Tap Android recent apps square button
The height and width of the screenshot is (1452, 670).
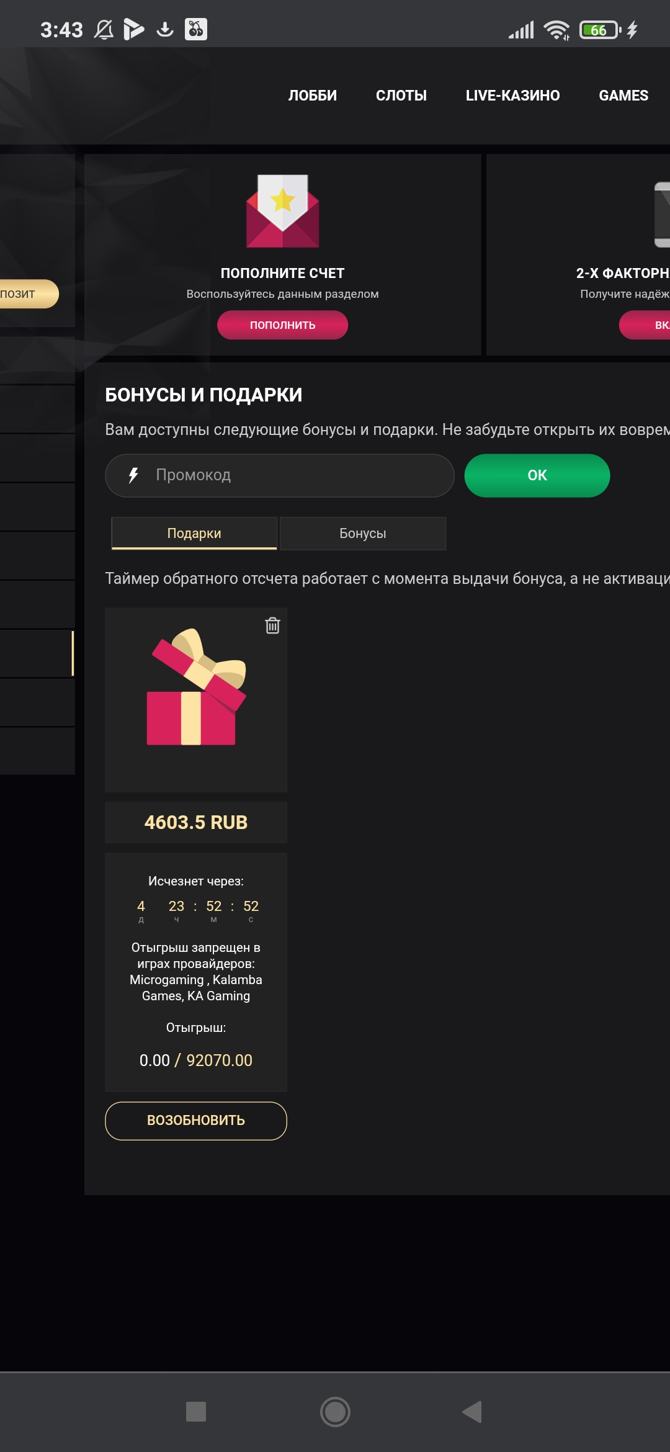pos(196,1412)
